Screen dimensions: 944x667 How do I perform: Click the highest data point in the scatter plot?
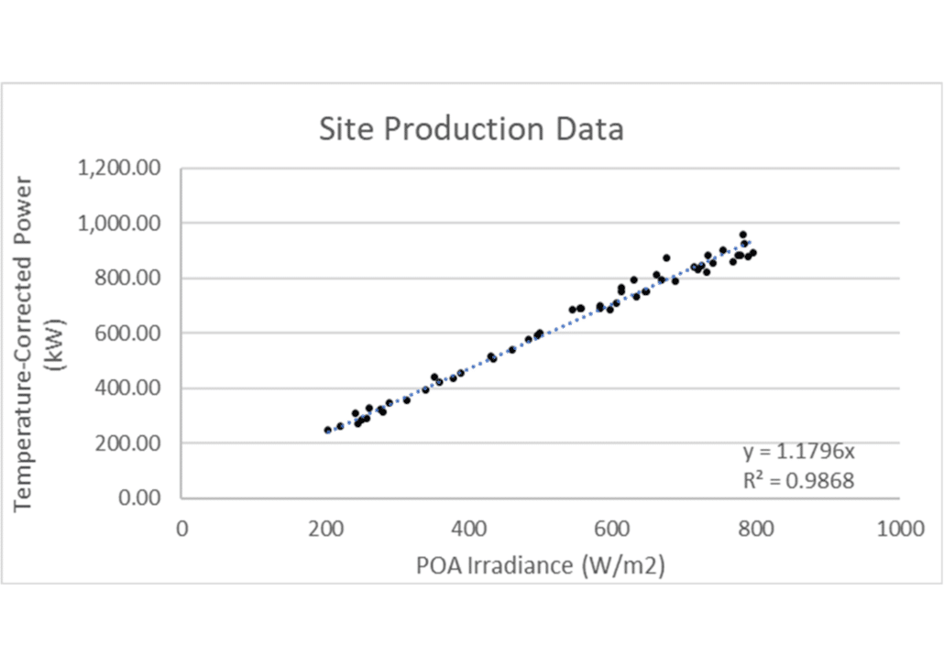click(x=743, y=235)
